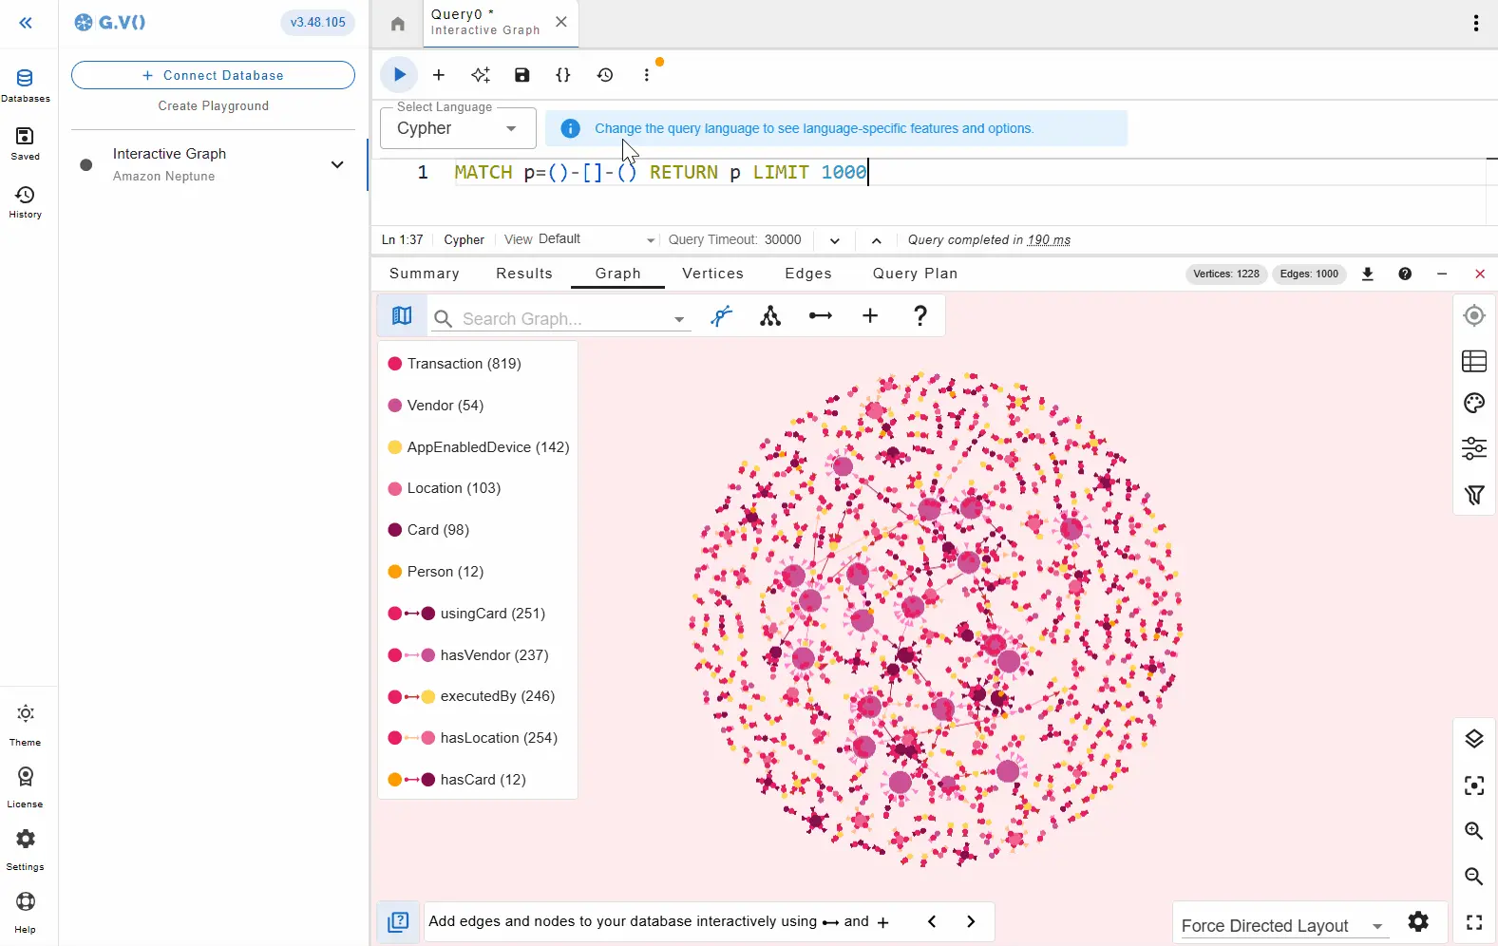
Task: Click the AI sparkle query assistant icon
Action: [481, 75]
